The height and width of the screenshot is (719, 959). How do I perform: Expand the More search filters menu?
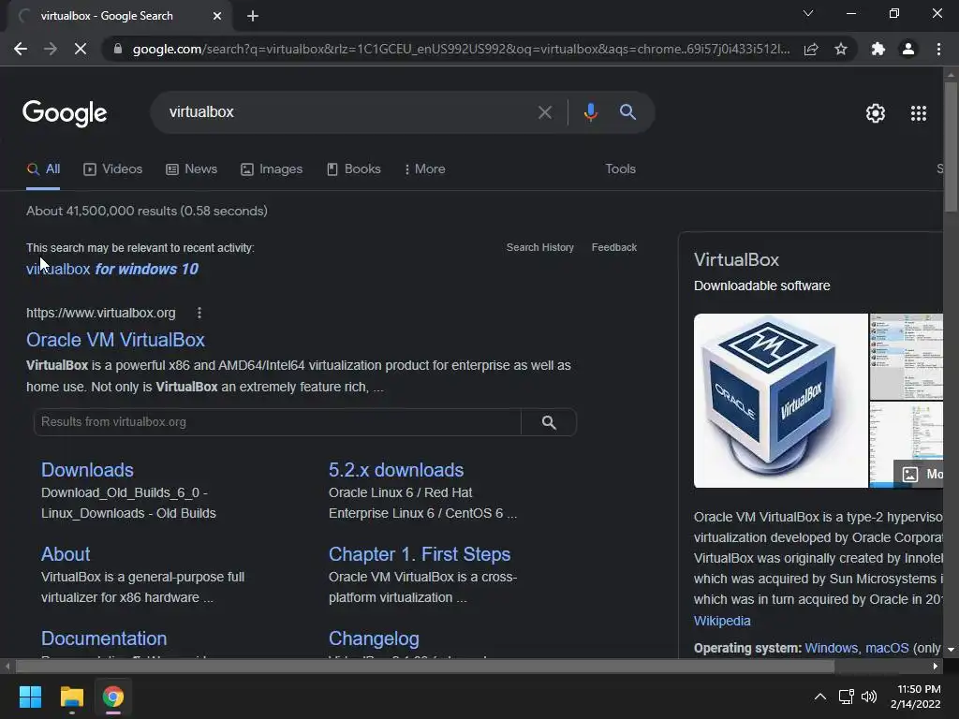424,169
